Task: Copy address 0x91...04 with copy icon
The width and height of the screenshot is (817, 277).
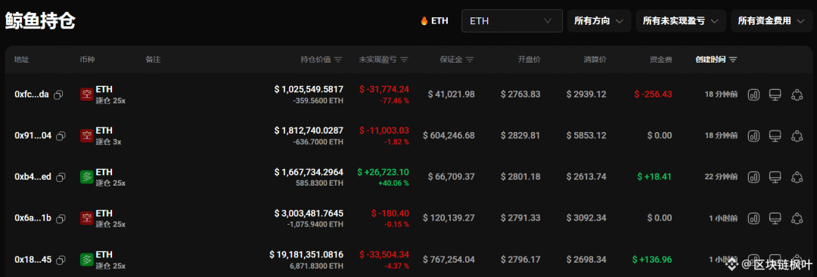Action: pos(61,136)
